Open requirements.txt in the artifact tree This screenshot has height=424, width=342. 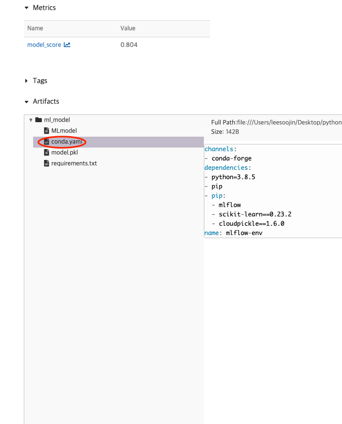[x=74, y=163]
